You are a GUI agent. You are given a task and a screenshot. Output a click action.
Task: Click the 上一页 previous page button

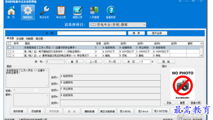[x=93, y=62]
